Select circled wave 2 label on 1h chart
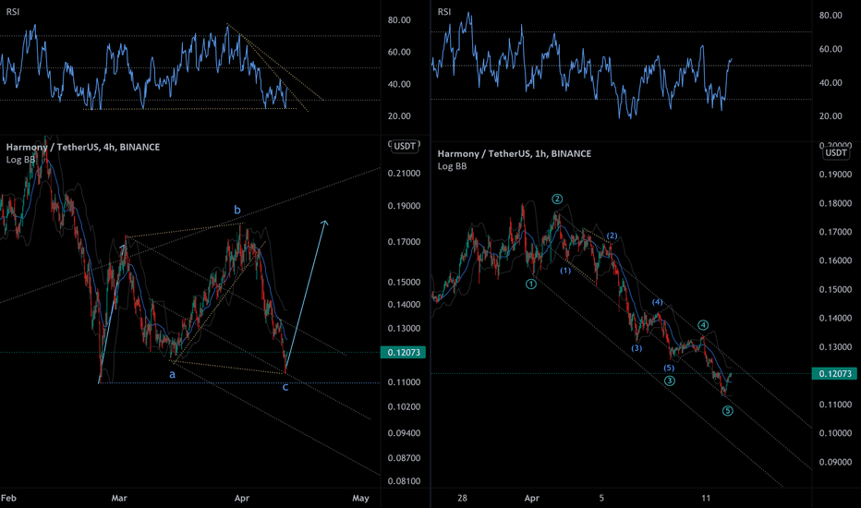This screenshot has height=508, width=861. pyautogui.click(x=557, y=199)
